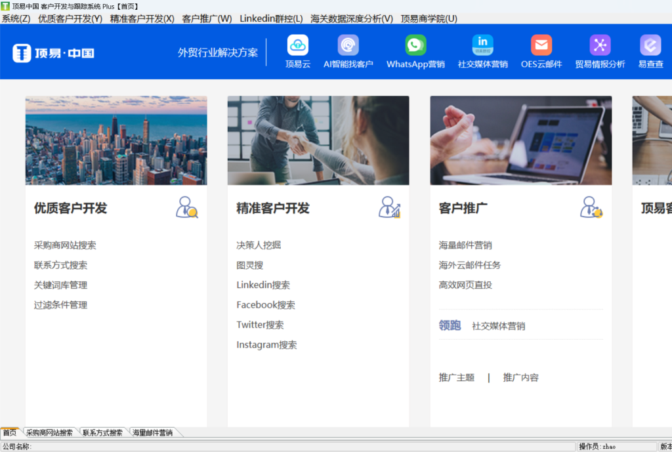Click the 客户推广 card icon
Viewport: 672px width, 452px height.
[591, 207]
